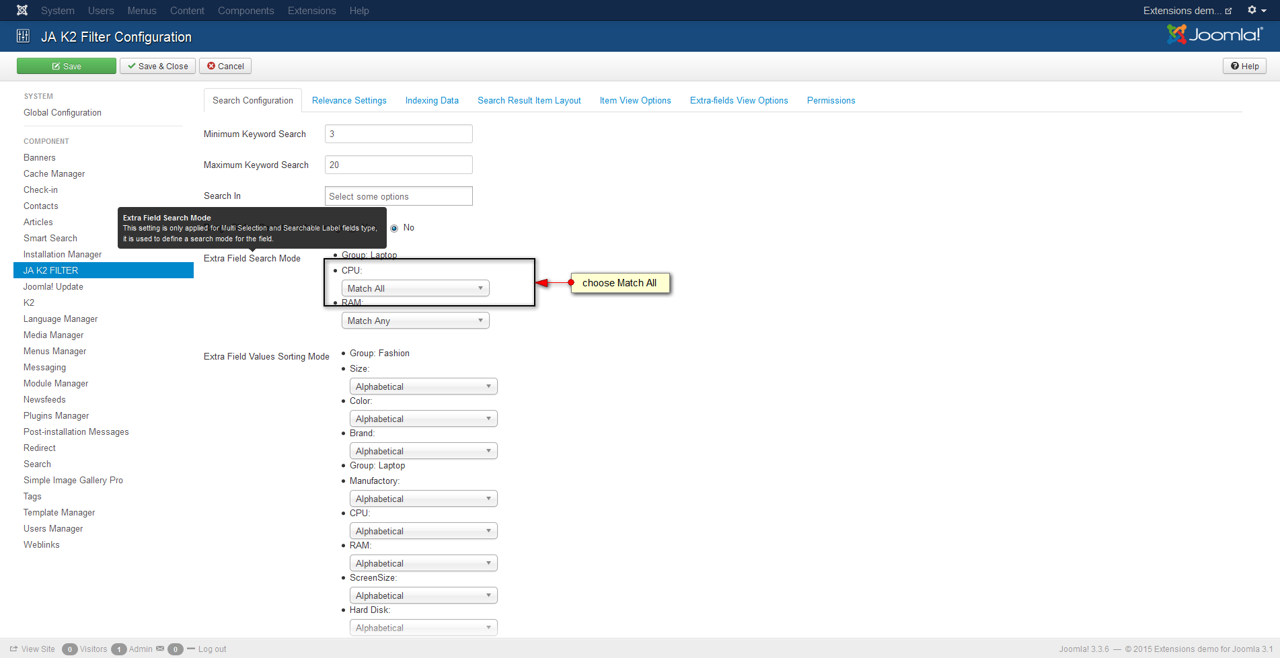
Task: Click the Log out link
Action: tap(212, 649)
